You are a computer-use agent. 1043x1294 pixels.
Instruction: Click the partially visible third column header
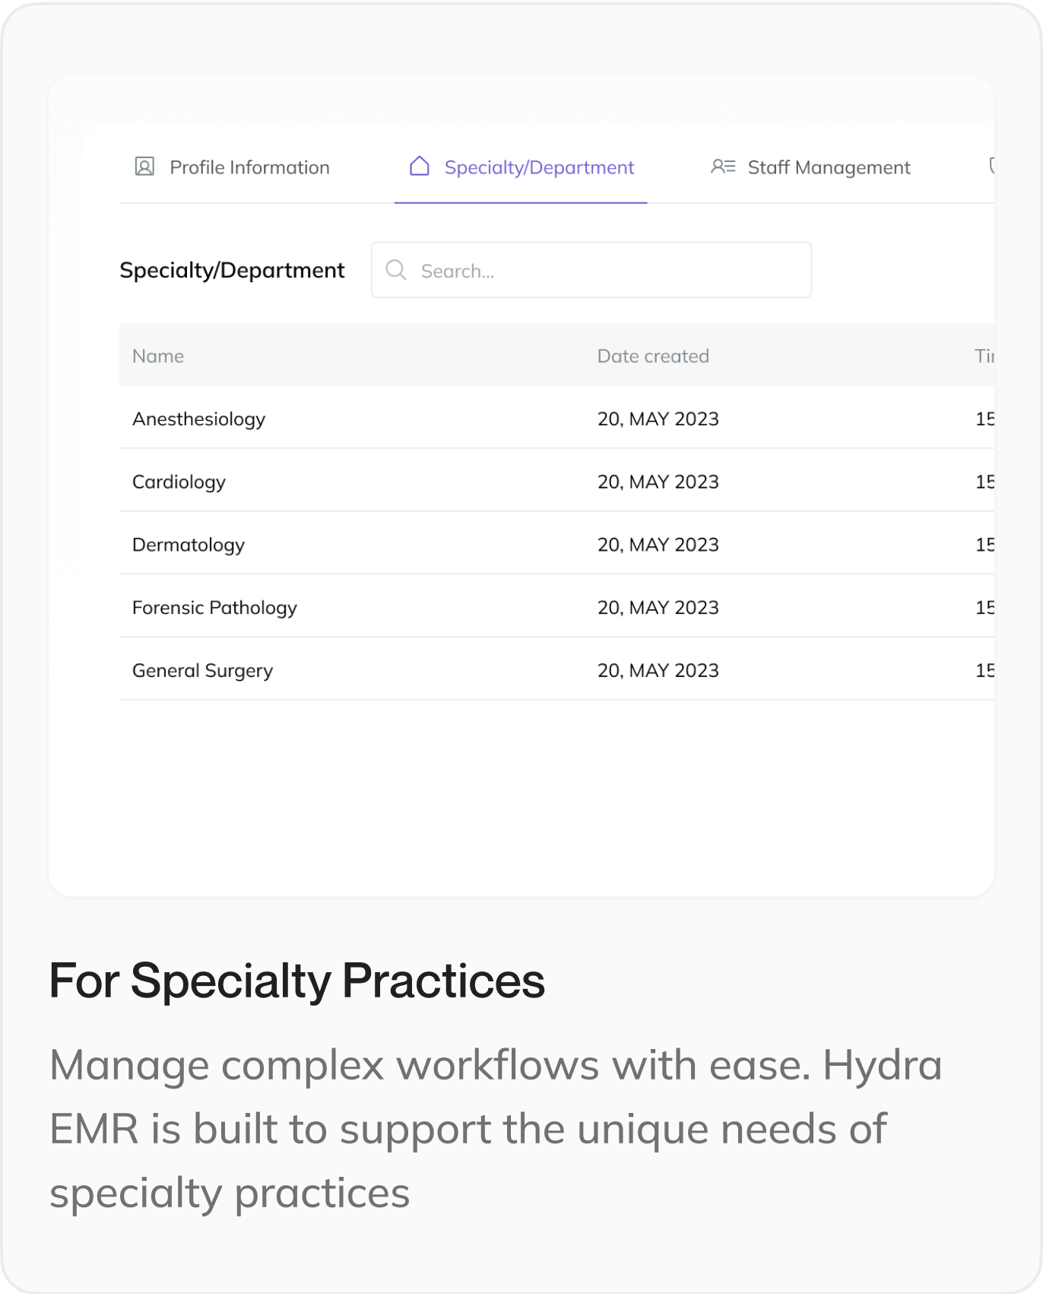pos(984,356)
